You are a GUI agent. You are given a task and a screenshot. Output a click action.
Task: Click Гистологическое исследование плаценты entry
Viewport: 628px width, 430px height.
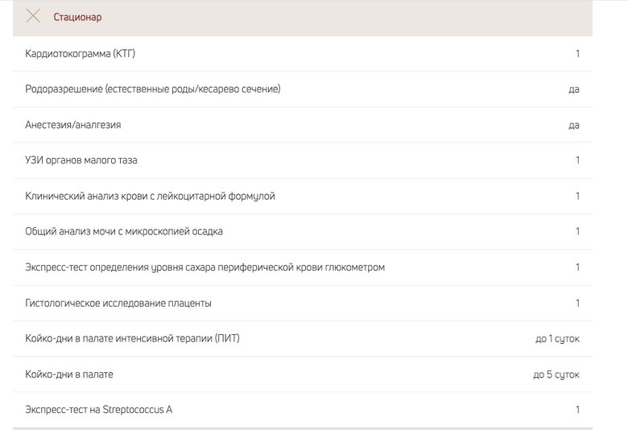pos(118,303)
